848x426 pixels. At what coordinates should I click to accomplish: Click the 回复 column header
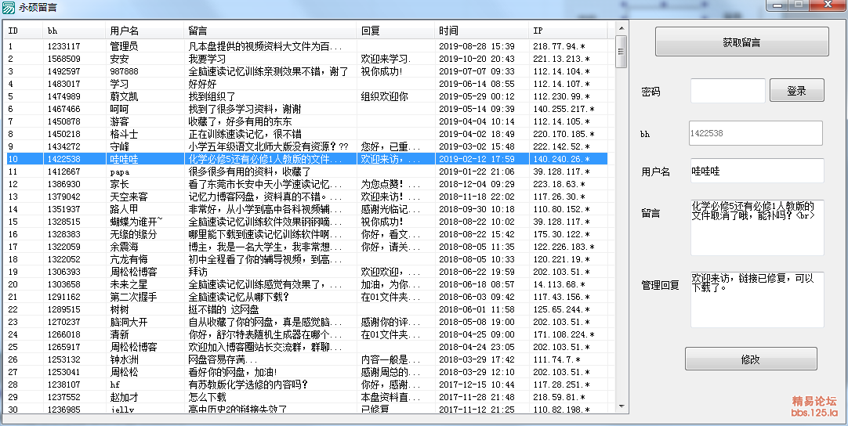(x=396, y=31)
